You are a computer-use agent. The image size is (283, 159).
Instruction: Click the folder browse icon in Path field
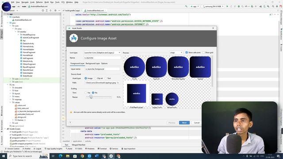[x=118, y=83]
